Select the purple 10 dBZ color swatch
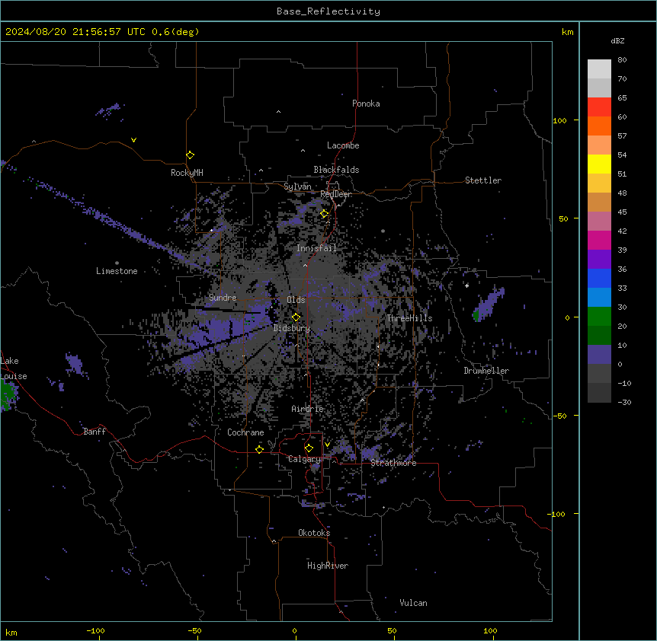This screenshot has height=641, width=657. click(x=599, y=355)
